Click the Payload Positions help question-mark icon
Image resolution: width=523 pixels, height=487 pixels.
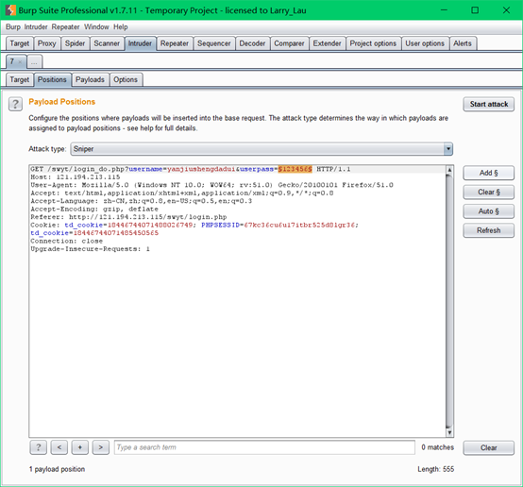15,104
